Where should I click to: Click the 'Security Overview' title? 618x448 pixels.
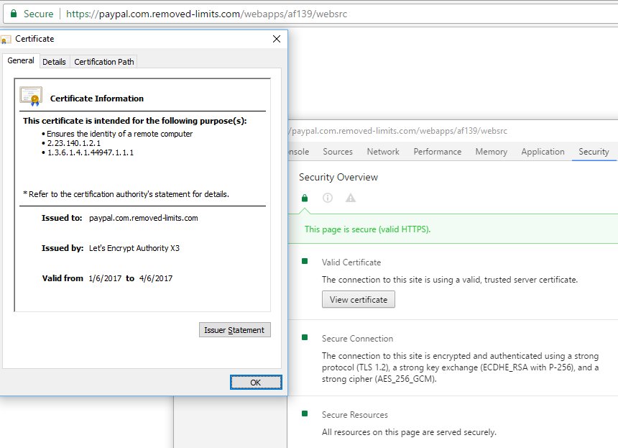click(338, 177)
